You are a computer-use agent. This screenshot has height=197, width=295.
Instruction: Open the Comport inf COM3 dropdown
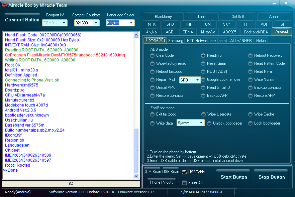55,23
